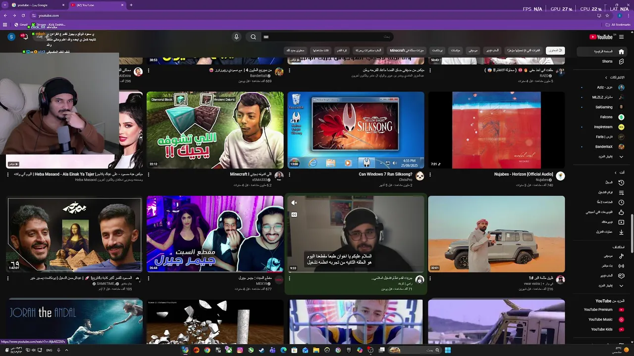The width and height of the screenshot is (634, 356).
Task: Open Can Windows 7 Run Silksong? title
Action: point(385,175)
